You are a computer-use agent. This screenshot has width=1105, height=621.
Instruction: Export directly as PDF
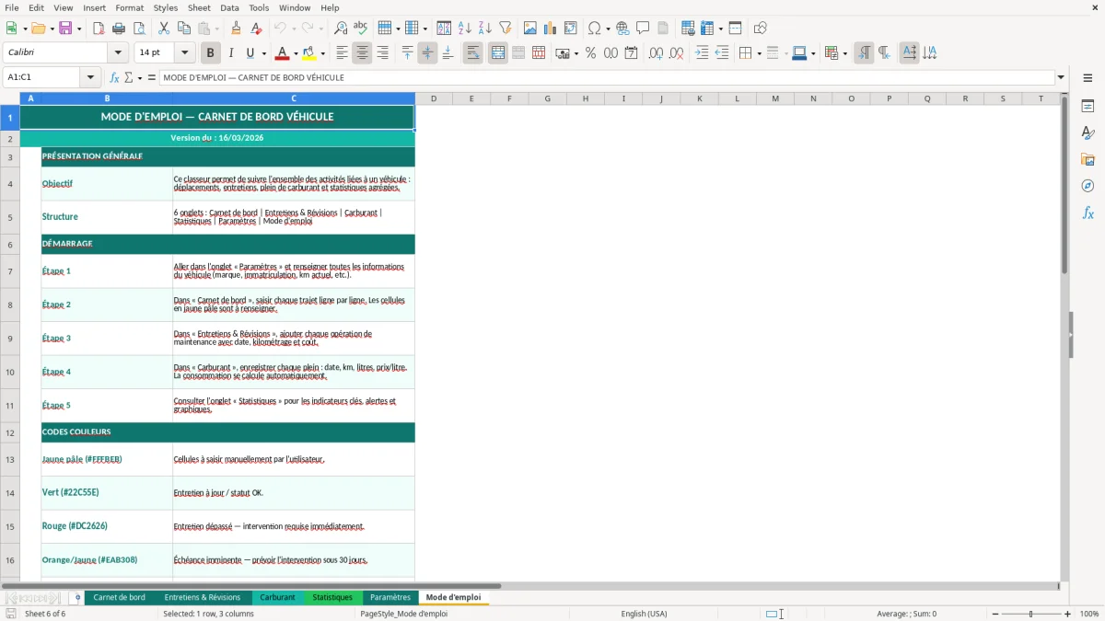99,29
